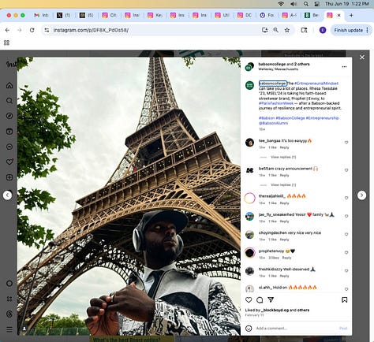Image resolution: width=374 pixels, height=342 pixels.
Task: Open the #ParisFashionWeek hashtag link
Action: [276, 103]
